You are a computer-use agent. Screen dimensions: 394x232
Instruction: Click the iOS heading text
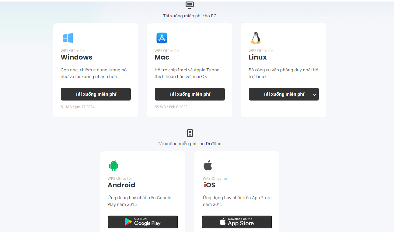[x=210, y=185]
